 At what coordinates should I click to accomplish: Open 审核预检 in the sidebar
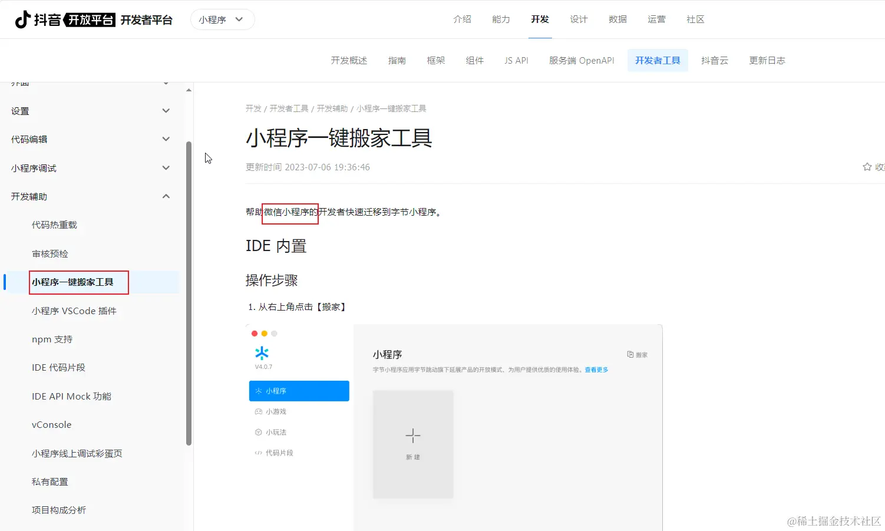pyautogui.click(x=50, y=254)
